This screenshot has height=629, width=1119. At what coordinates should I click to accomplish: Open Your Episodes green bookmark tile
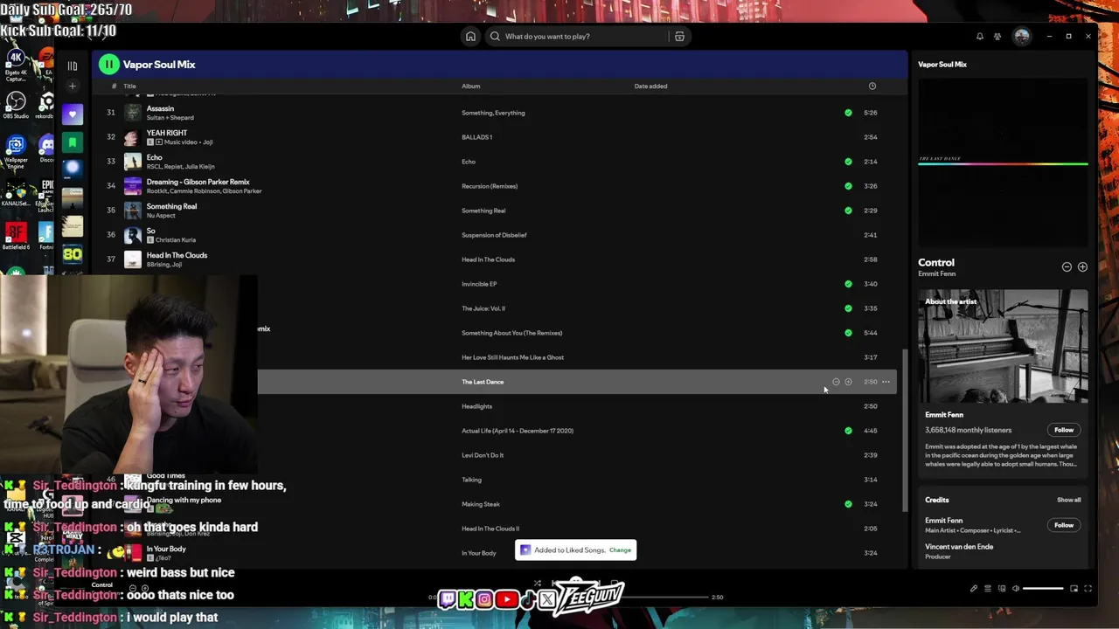[x=73, y=141]
